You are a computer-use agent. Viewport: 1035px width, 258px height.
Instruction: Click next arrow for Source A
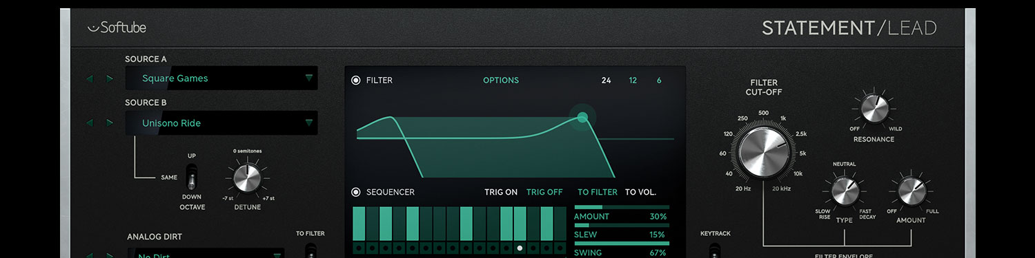point(109,78)
